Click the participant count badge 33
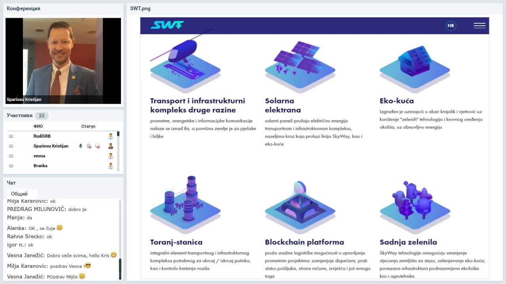Image resolution: width=506 pixels, height=284 pixels. pyautogui.click(x=42, y=116)
